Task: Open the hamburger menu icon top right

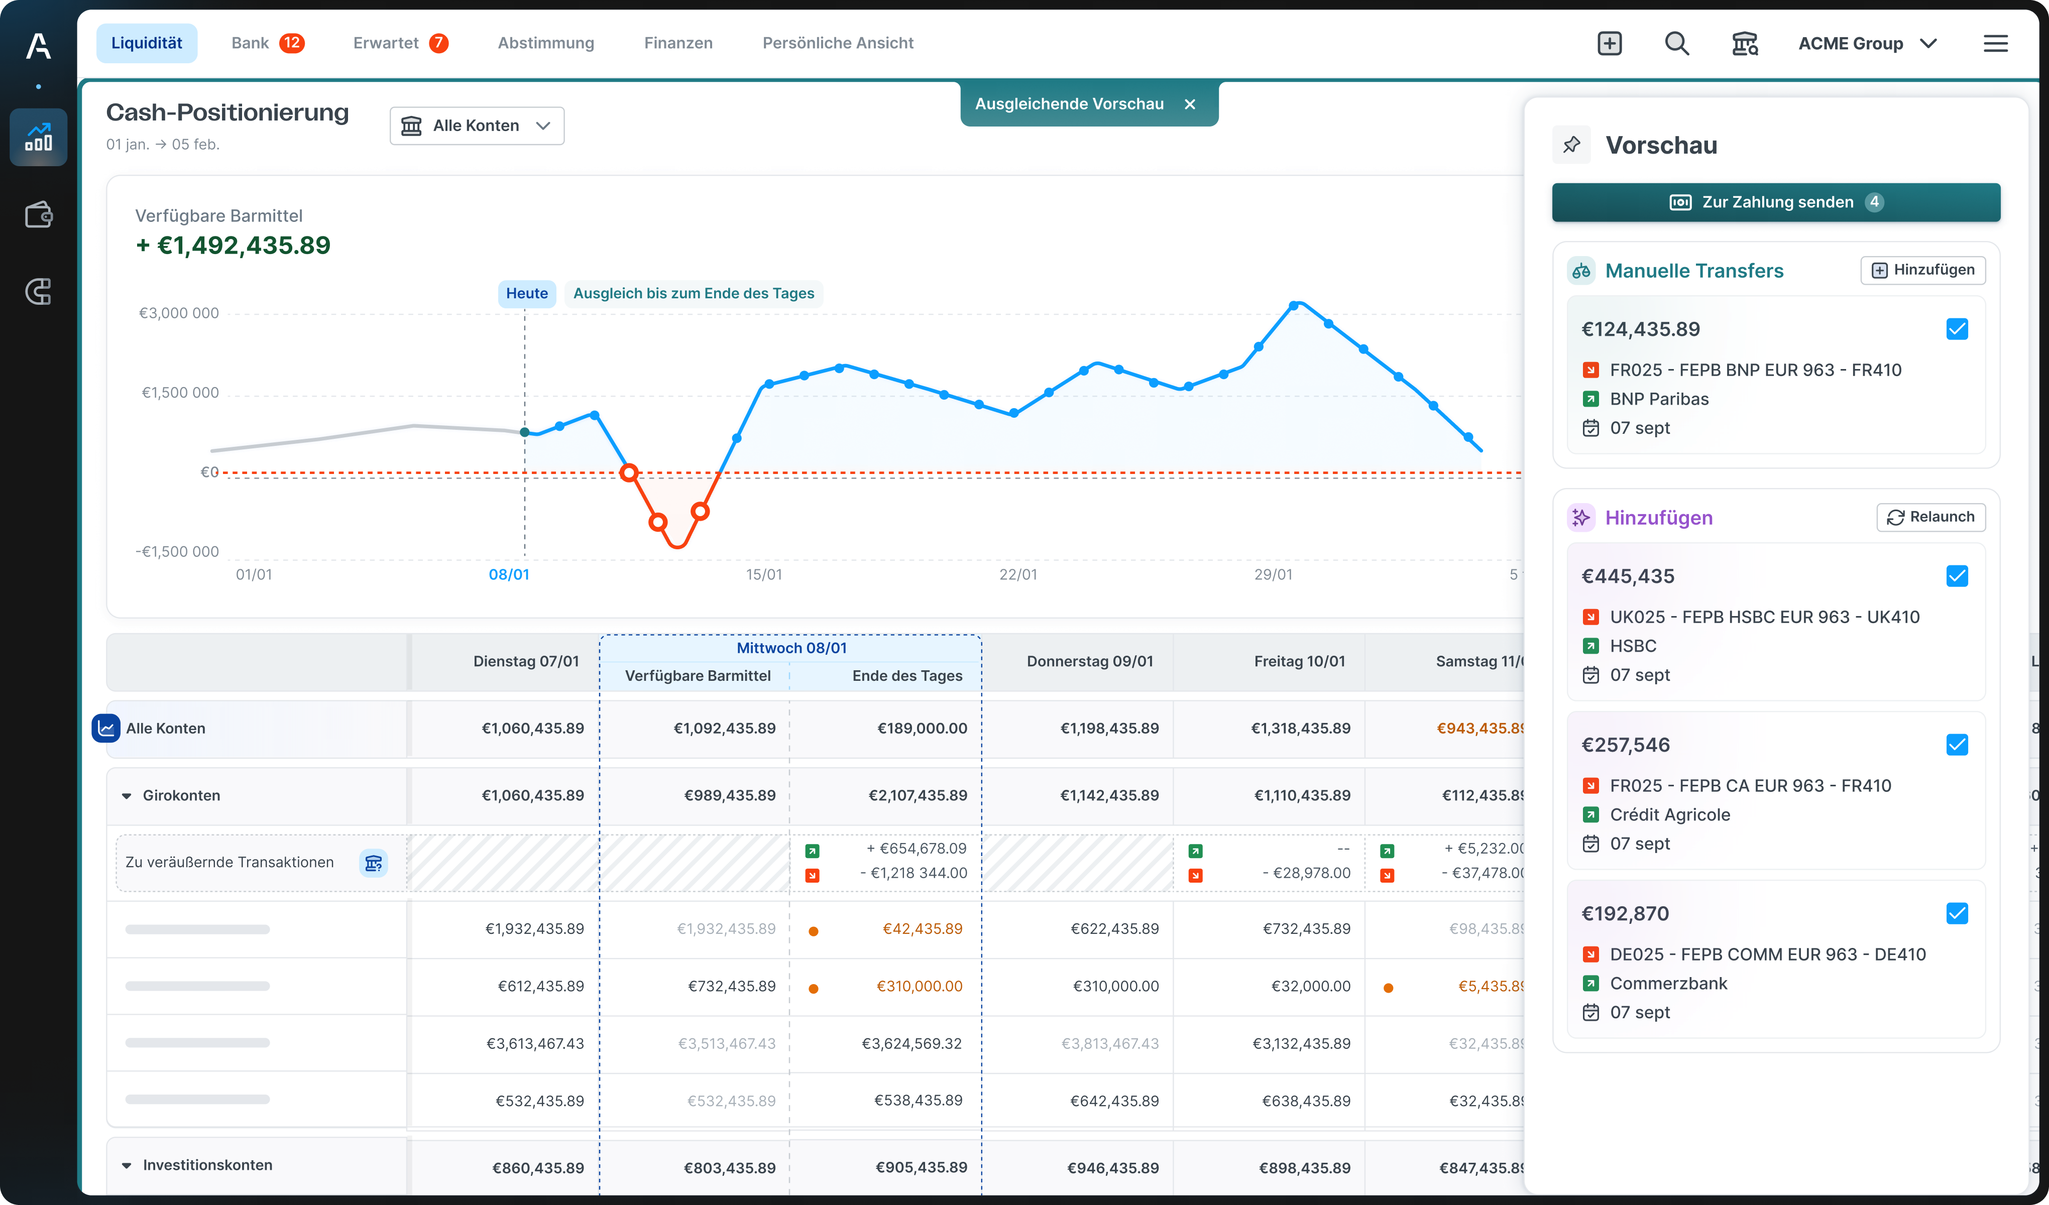Action: [1996, 43]
